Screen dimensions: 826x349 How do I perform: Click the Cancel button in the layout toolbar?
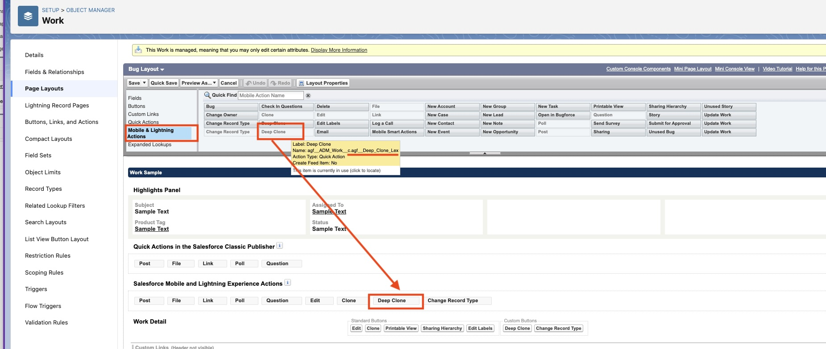228,83
